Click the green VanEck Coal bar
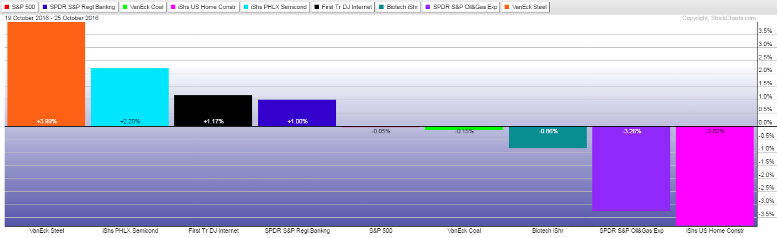 pos(464,128)
